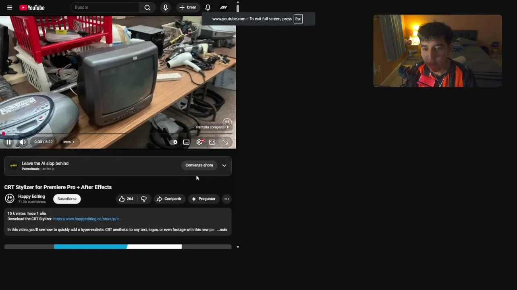This screenshot has width=517, height=290.
Task: Click the video title CRT Stylizer
Action: click(x=58, y=187)
